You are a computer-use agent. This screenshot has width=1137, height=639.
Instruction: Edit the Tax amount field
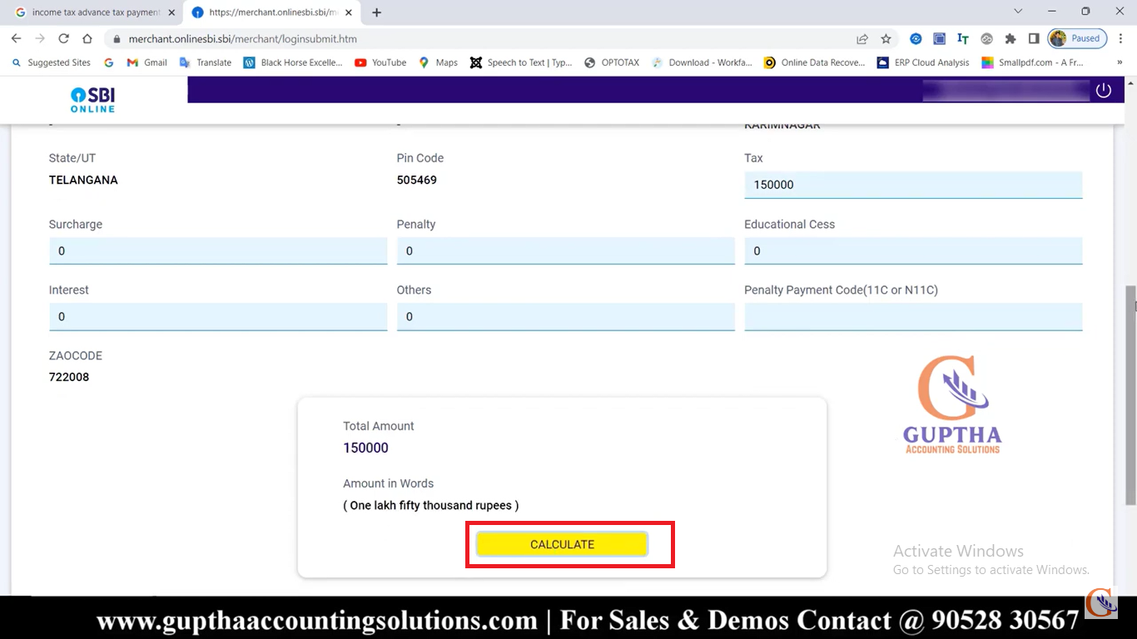click(x=913, y=185)
